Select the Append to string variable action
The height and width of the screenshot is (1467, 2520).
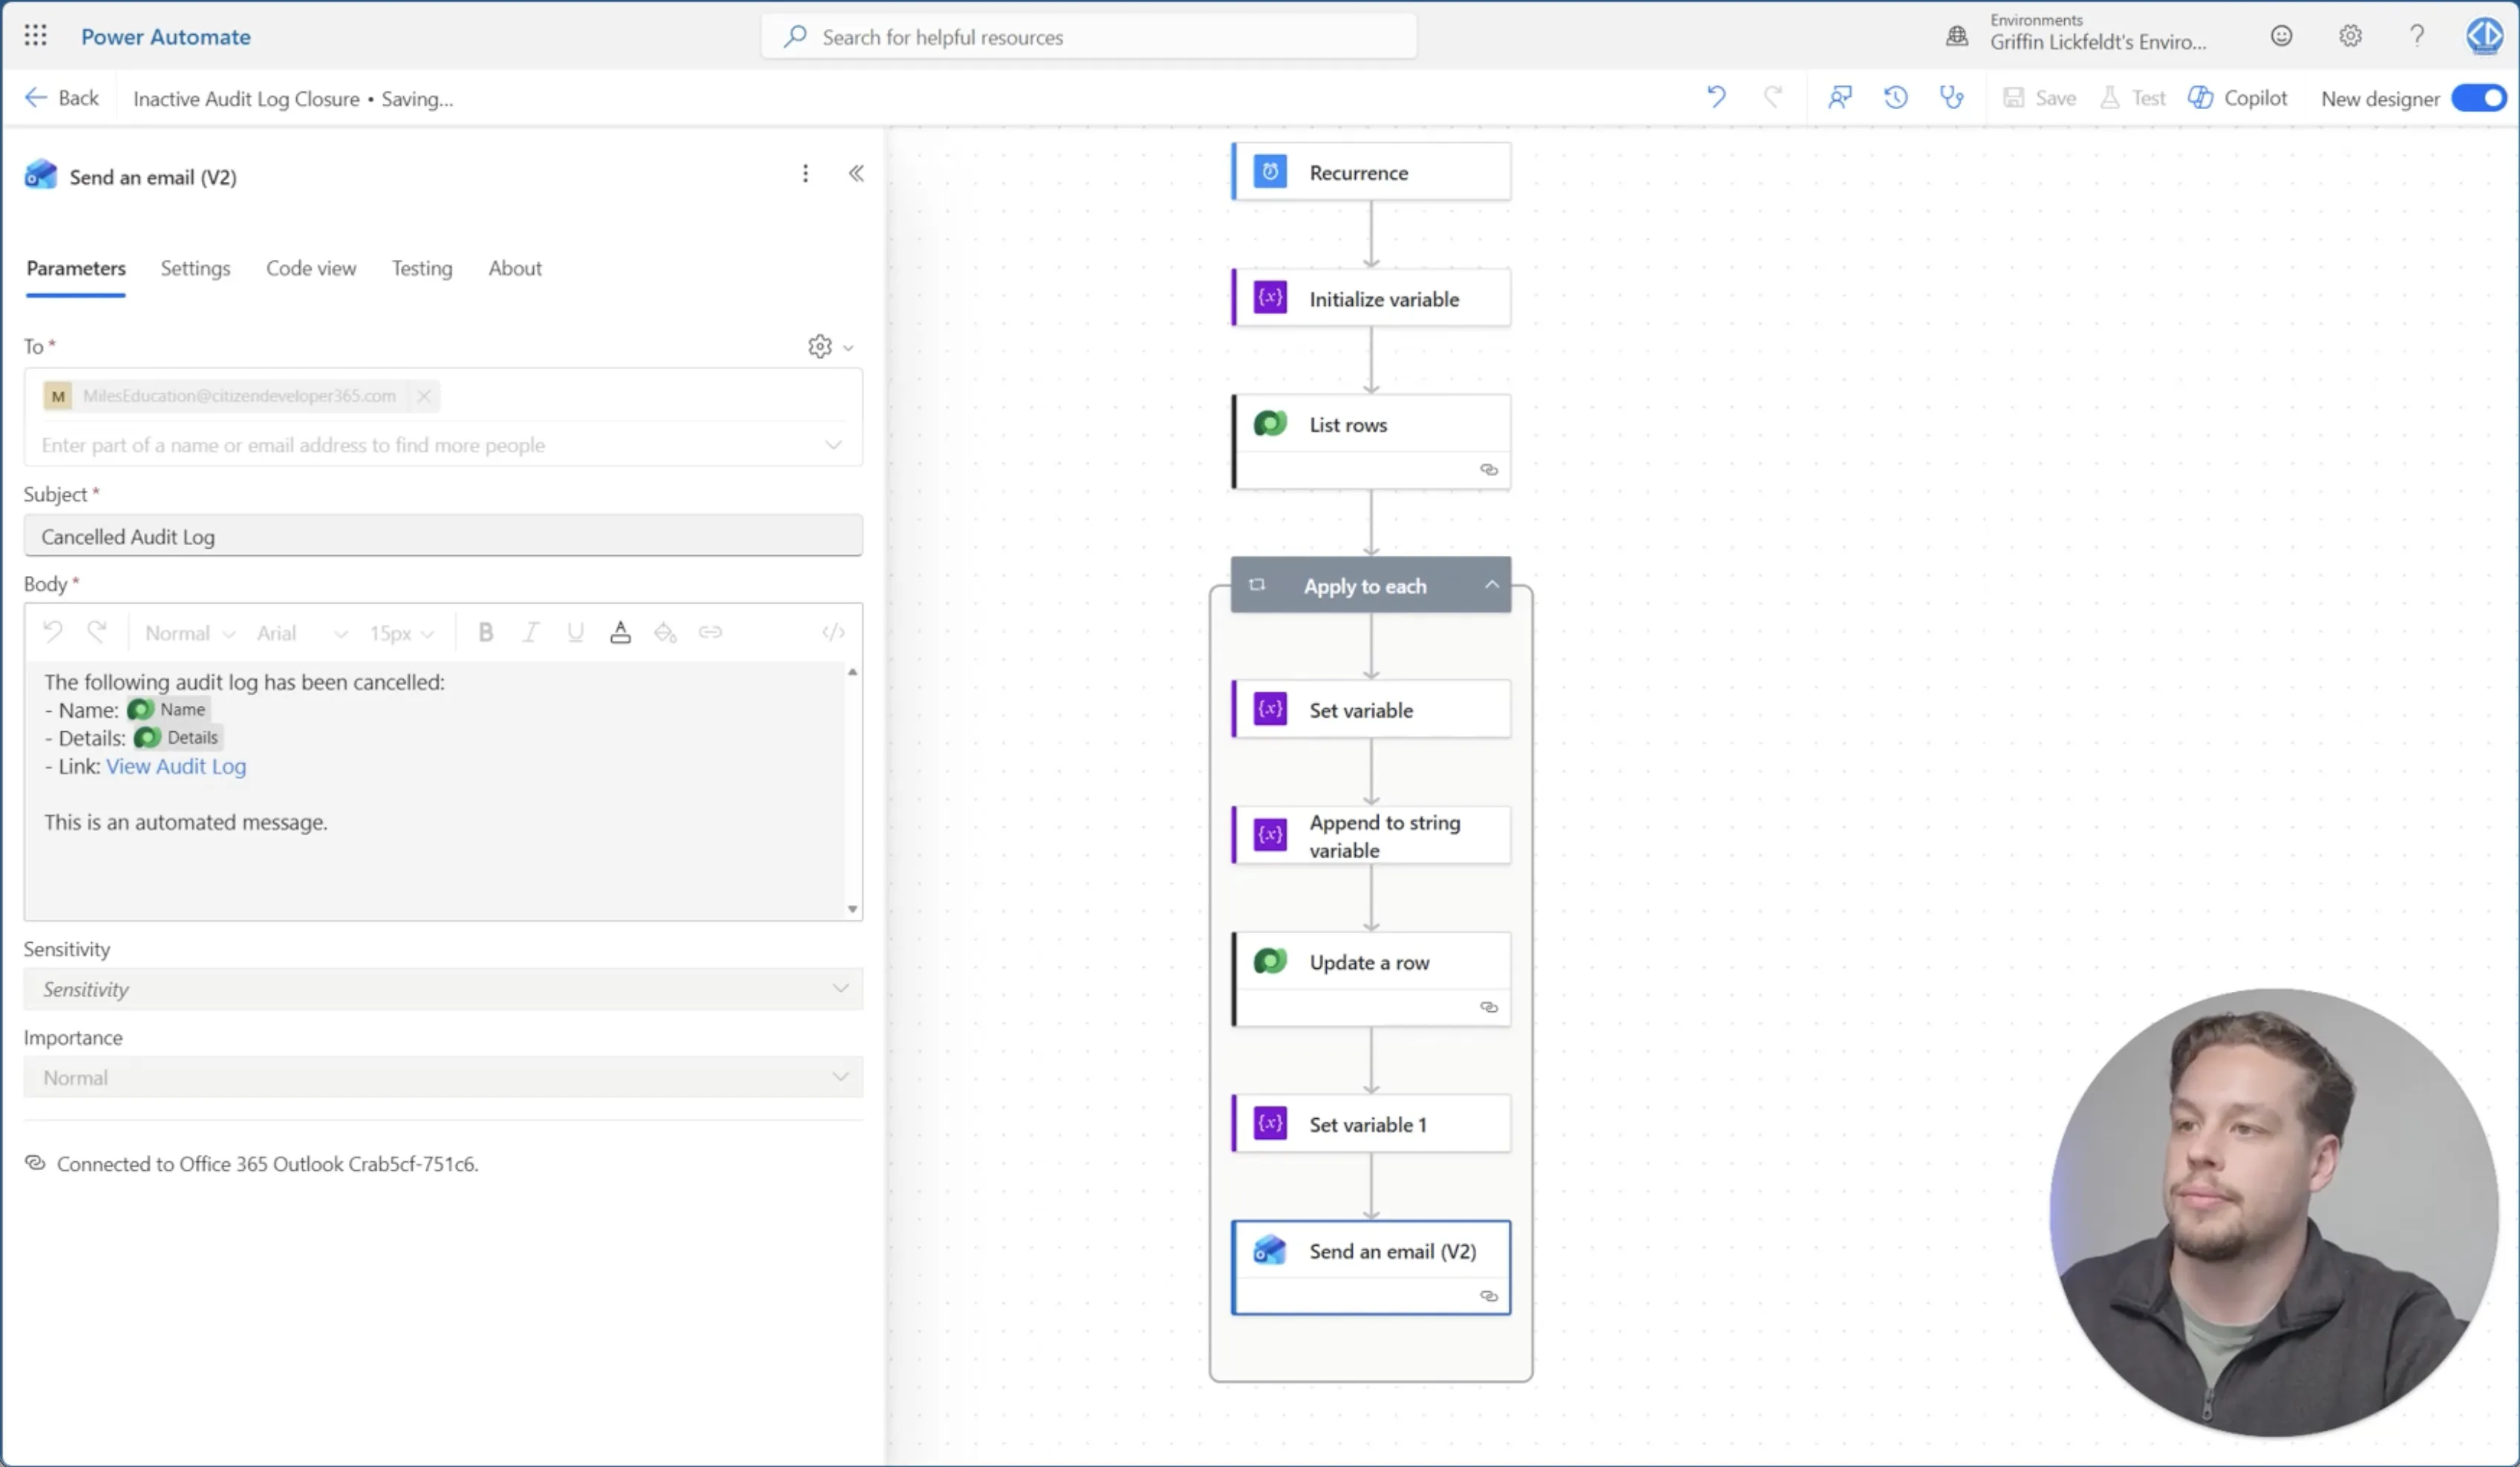point(1371,836)
